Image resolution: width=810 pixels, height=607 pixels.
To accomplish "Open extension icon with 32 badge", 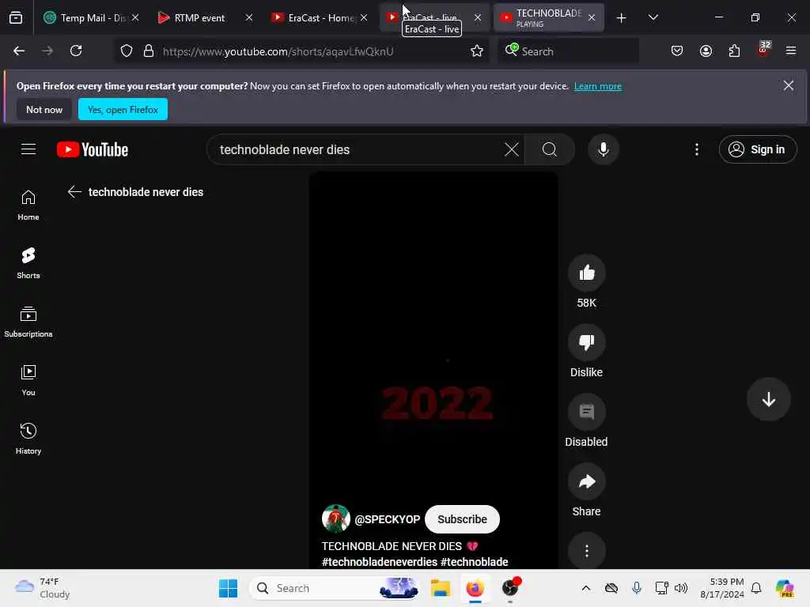I will point(763,50).
